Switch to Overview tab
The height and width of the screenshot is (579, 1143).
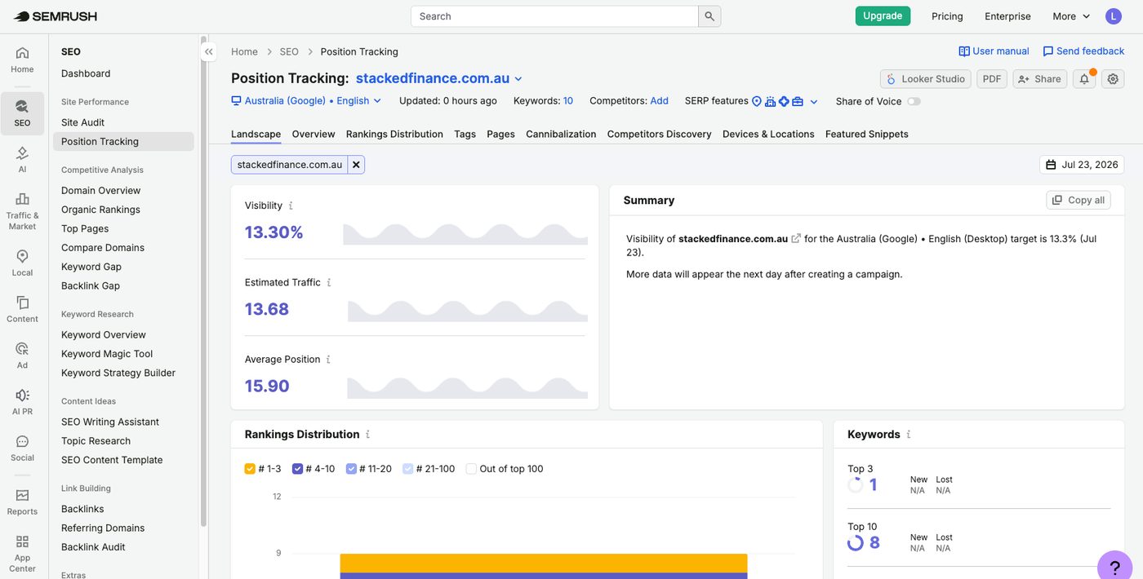pyautogui.click(x=314, y=134)
